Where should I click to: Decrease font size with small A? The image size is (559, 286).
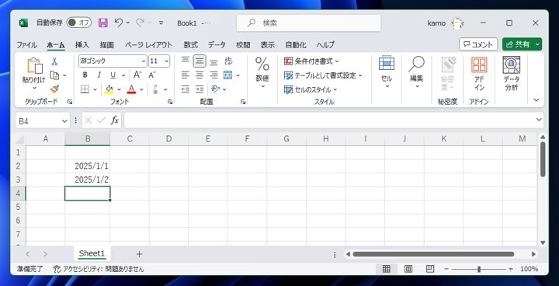coord(152,75)
